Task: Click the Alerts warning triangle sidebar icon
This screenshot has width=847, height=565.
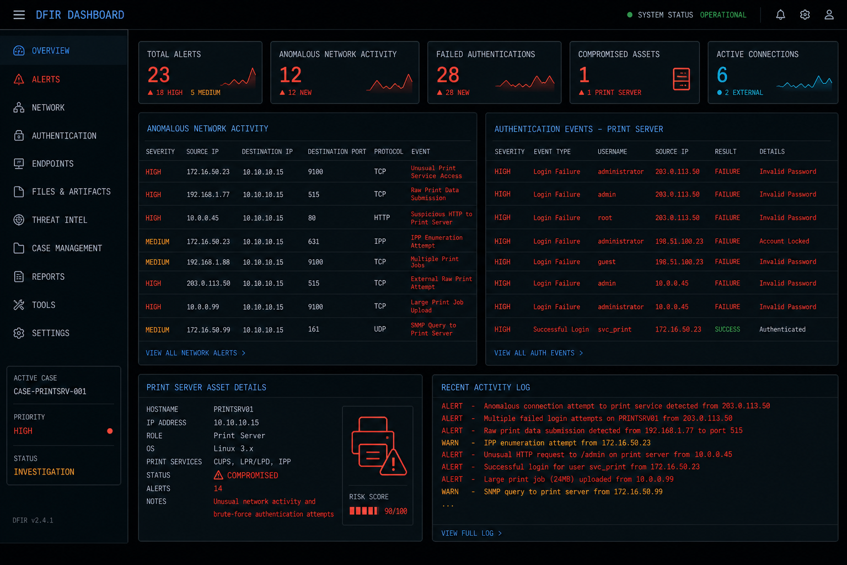Action: coord(19,79)
